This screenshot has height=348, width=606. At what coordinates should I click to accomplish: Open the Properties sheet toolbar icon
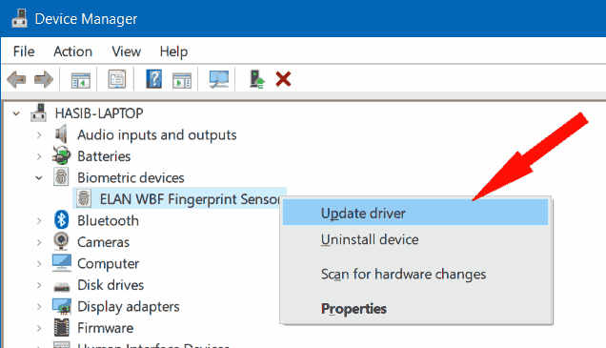[117, 79]
